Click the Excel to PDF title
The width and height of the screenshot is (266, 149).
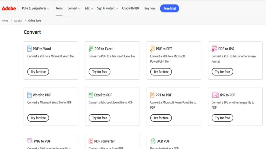click(103, 95)
